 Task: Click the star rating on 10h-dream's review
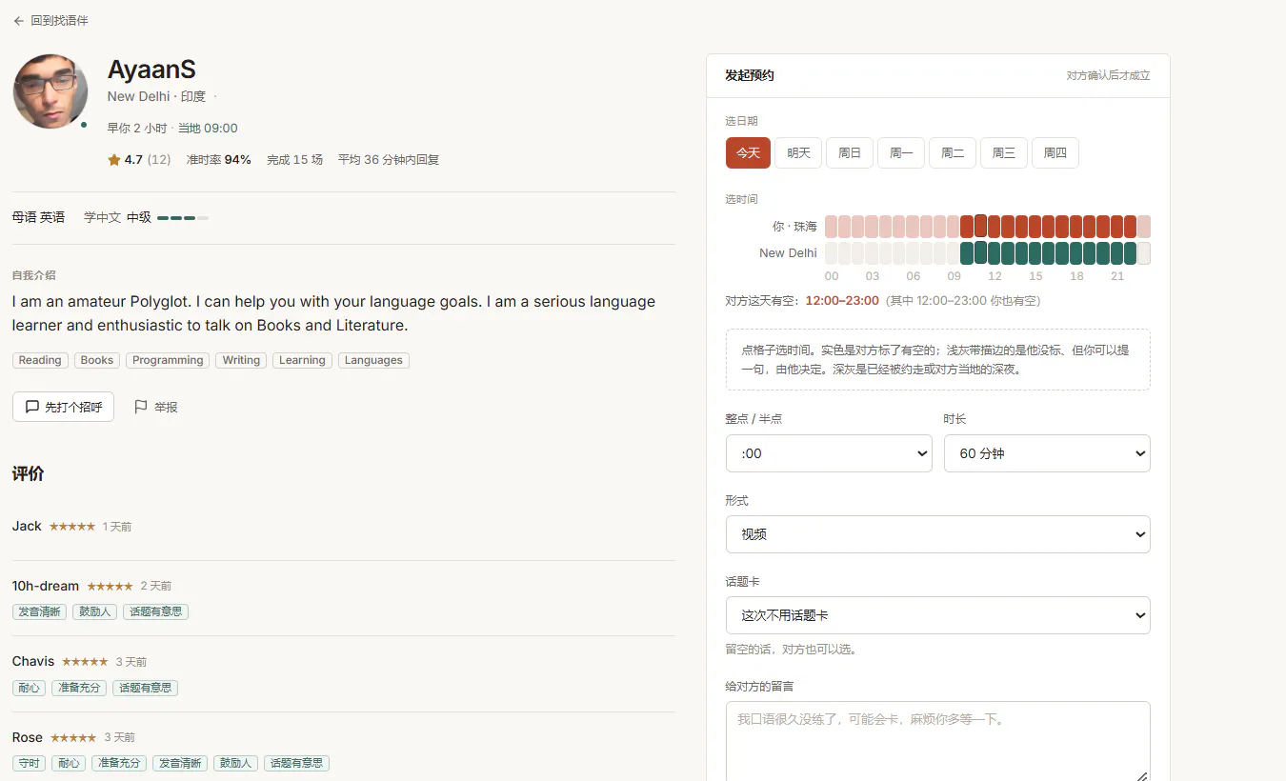click(x=110, y=586)
